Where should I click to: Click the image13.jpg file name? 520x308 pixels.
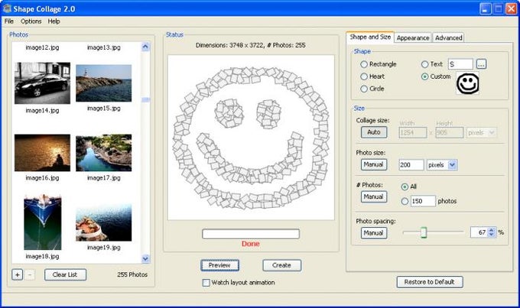tap(104, 47)
